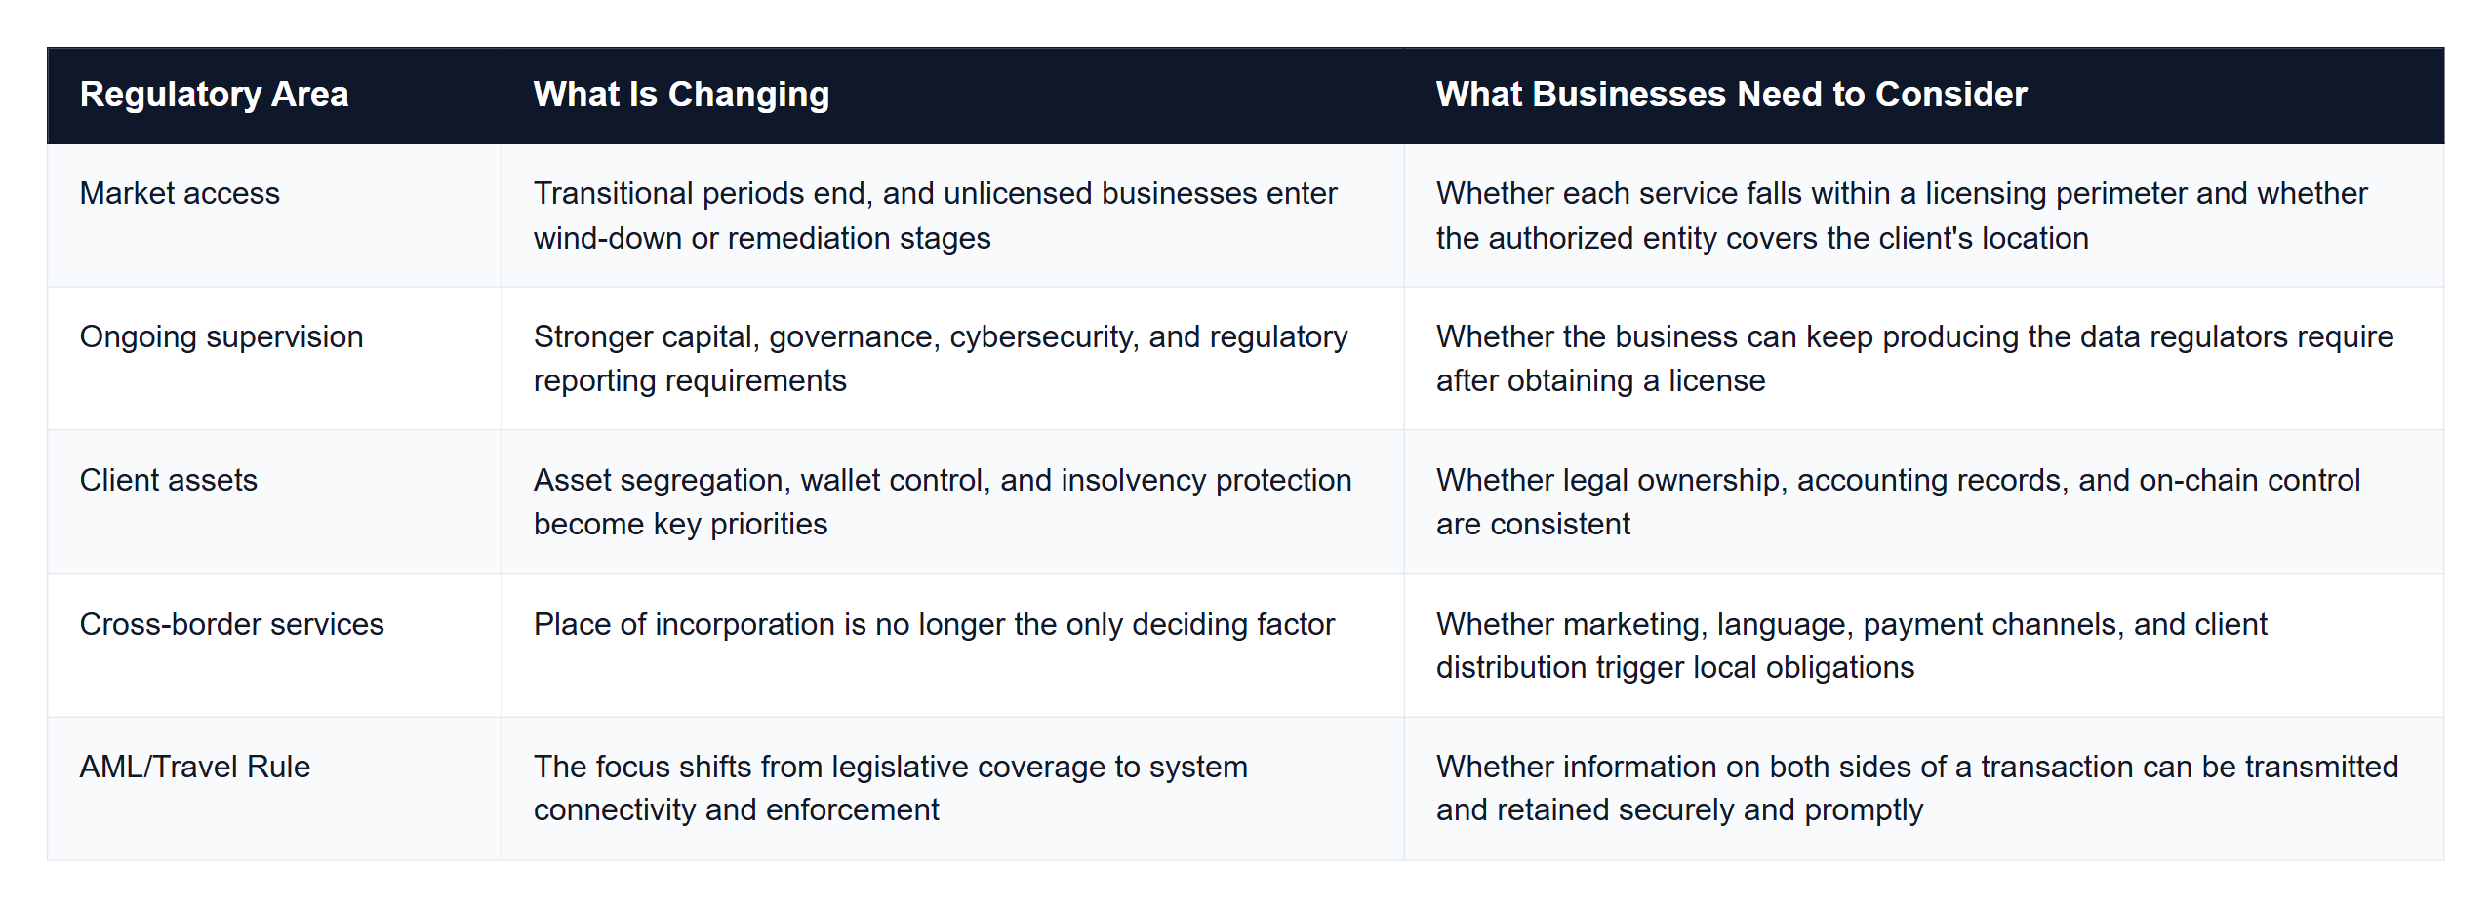Select the 'Client assets' cell
The width and height of the screenshot is (2492, 907).
[274, 502]
